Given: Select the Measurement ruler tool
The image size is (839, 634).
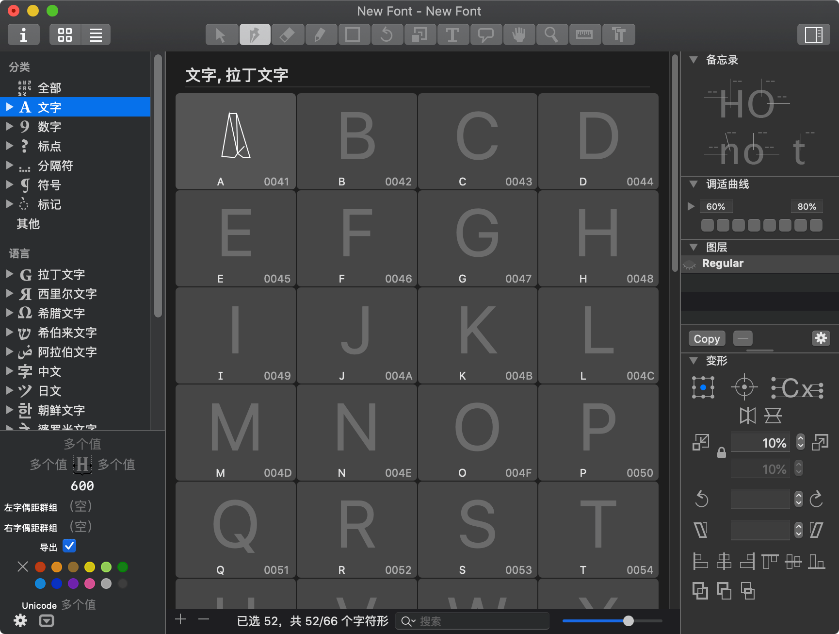Looking at the screenshot, I should coord(584,34).
